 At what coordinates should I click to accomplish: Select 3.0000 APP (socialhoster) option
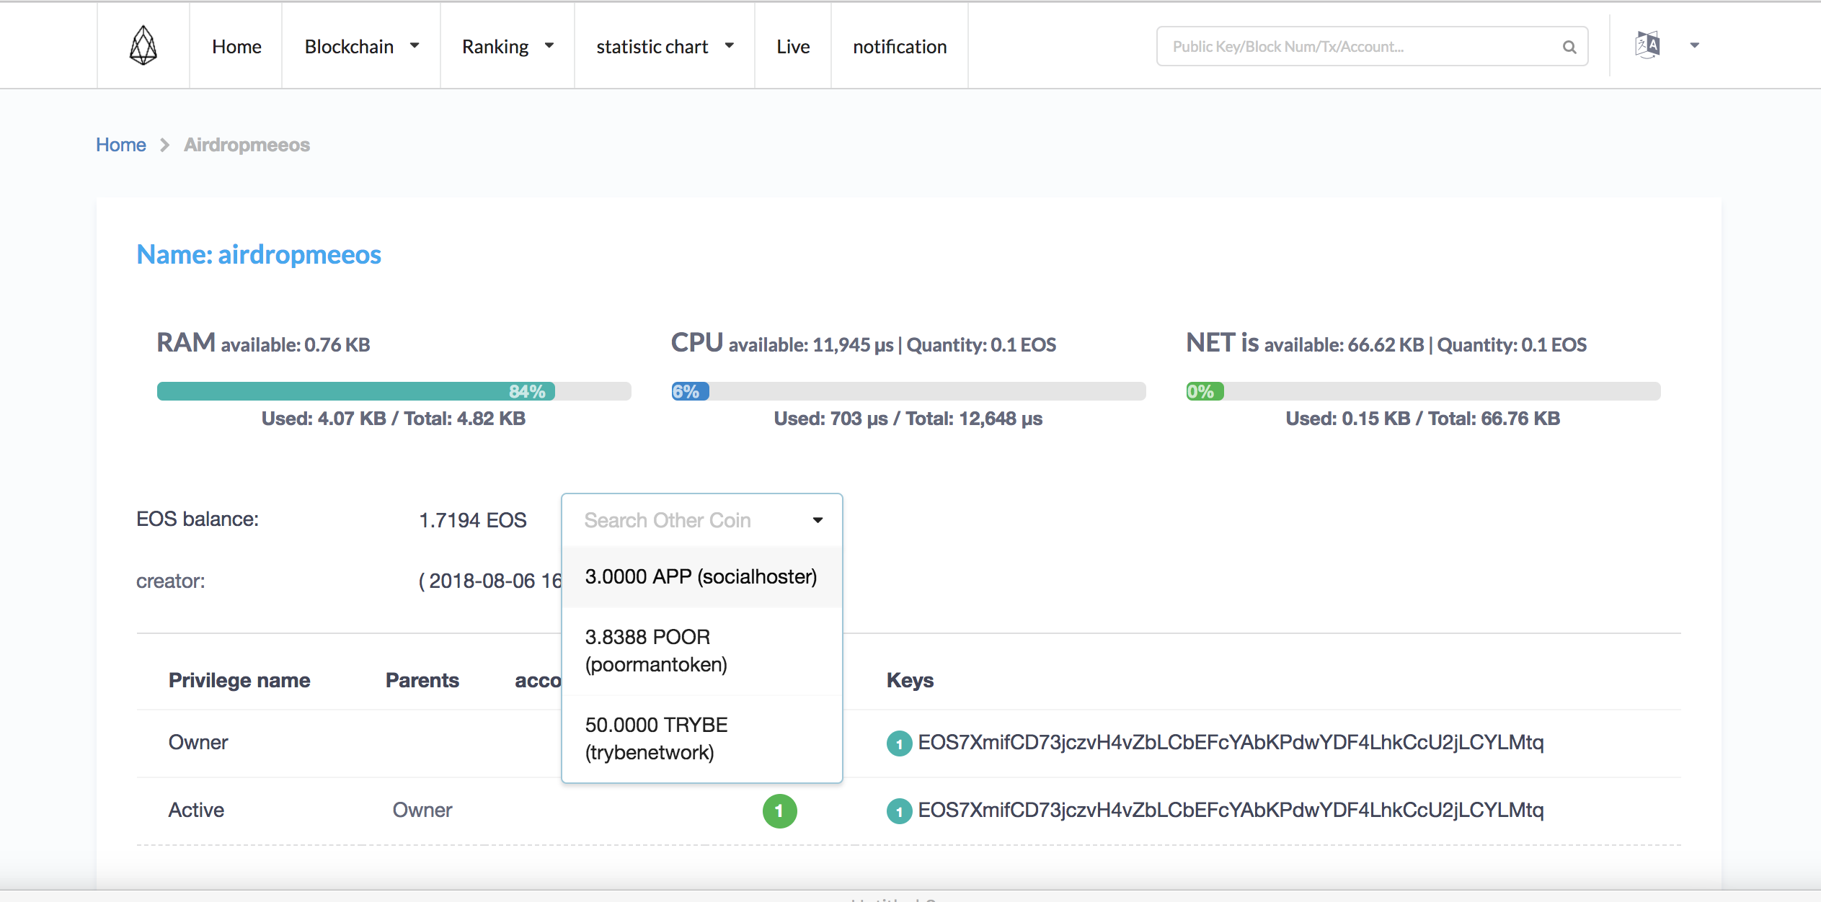click(x=701, y=576)
